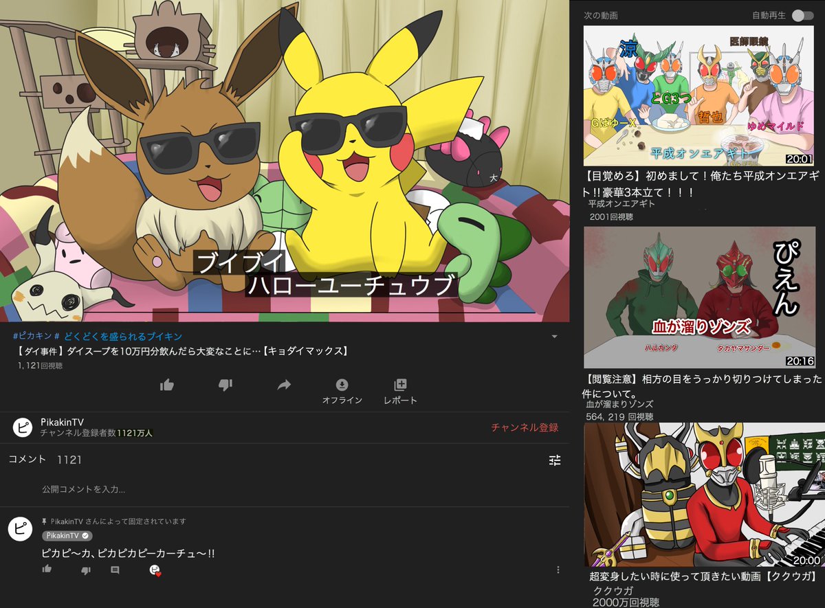The width and height of the screenshot is (825, 608).
Task: Dislike the pinned PikakinTV comment
Action: click(85, 570)
